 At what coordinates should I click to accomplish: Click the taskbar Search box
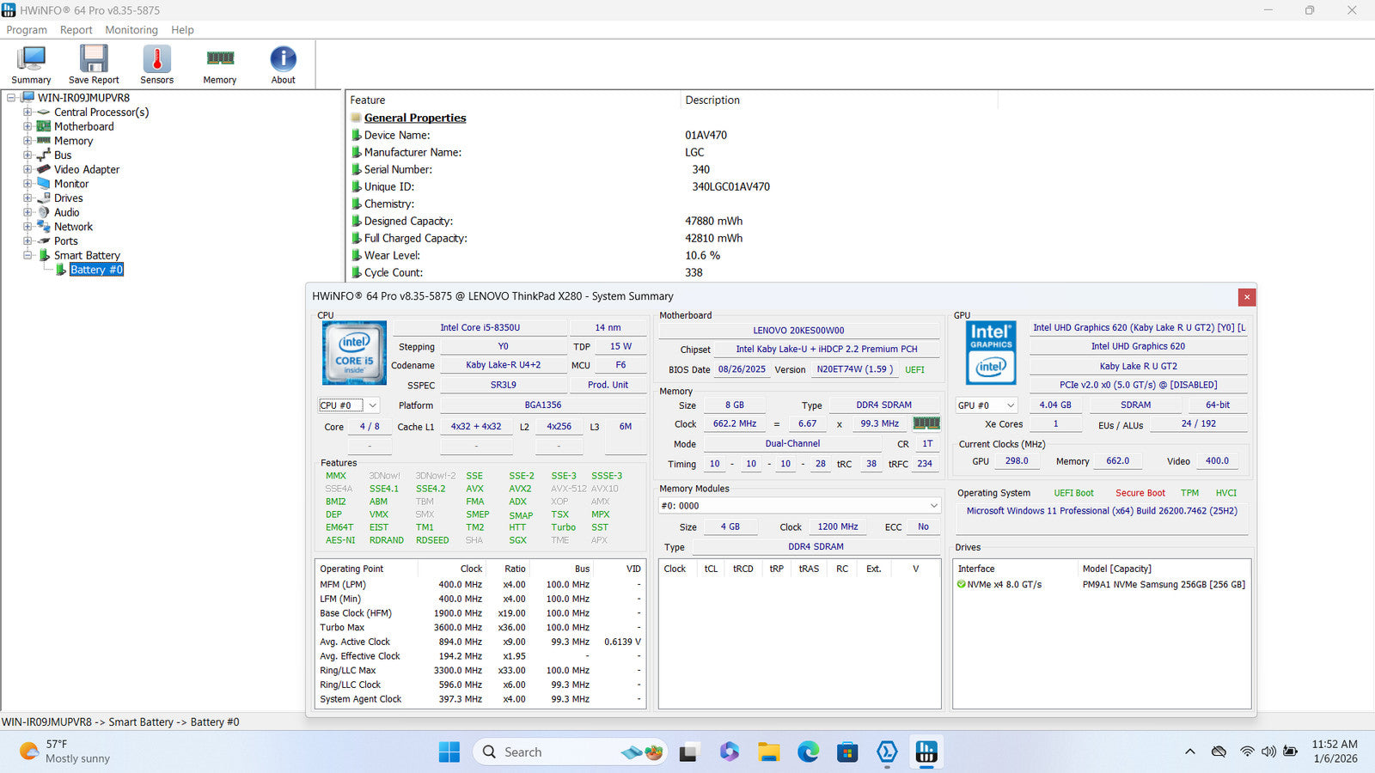click(550, 752)
